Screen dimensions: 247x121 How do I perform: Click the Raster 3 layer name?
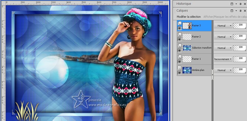(x=196, y=26)
